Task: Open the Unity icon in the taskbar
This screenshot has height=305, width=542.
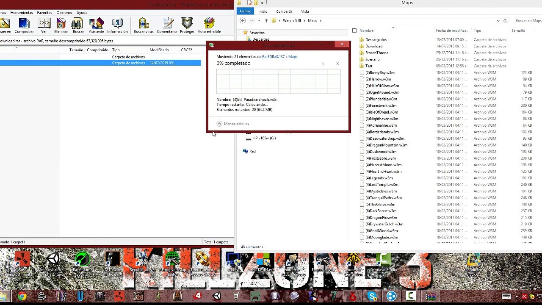Action: [217, 297]
